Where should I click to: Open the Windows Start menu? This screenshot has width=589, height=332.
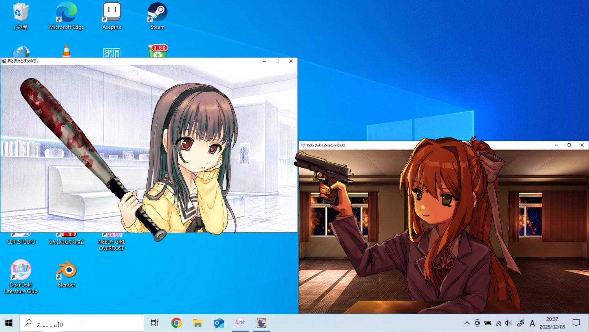pos(9,323)
